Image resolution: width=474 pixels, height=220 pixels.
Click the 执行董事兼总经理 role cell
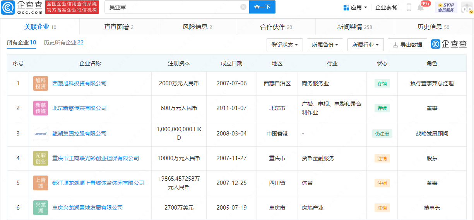point(432,83)
